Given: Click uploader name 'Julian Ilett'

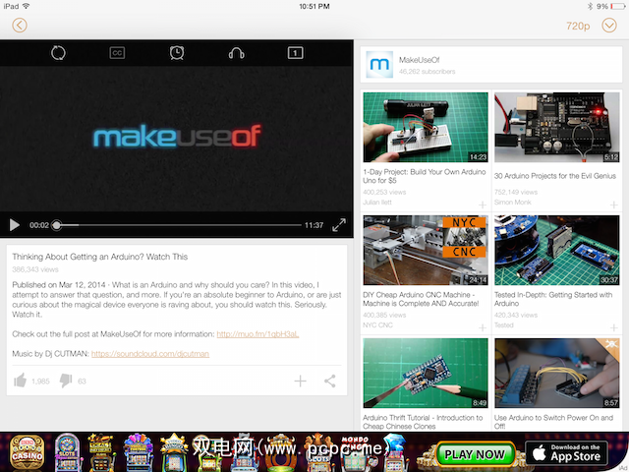Looking at the screenshot, I should (377, 203).
